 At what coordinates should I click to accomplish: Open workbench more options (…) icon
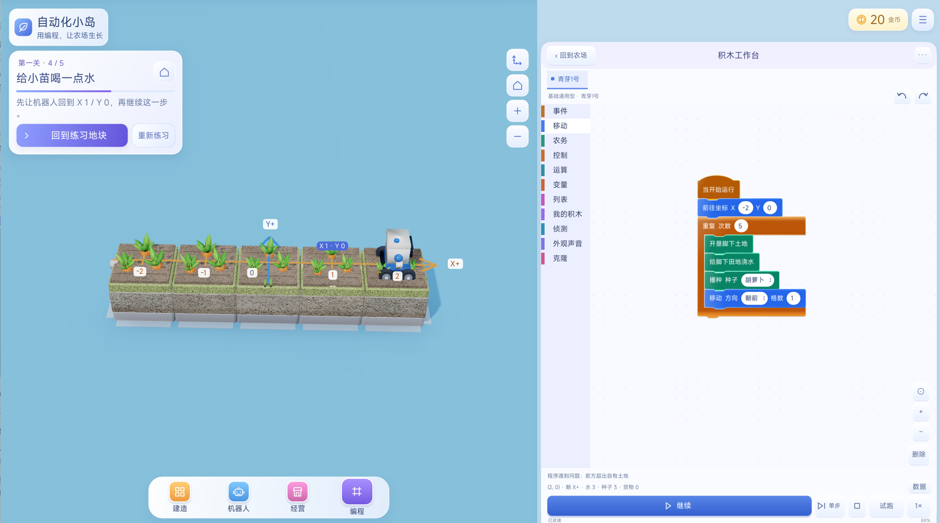(x=922, y=55)
